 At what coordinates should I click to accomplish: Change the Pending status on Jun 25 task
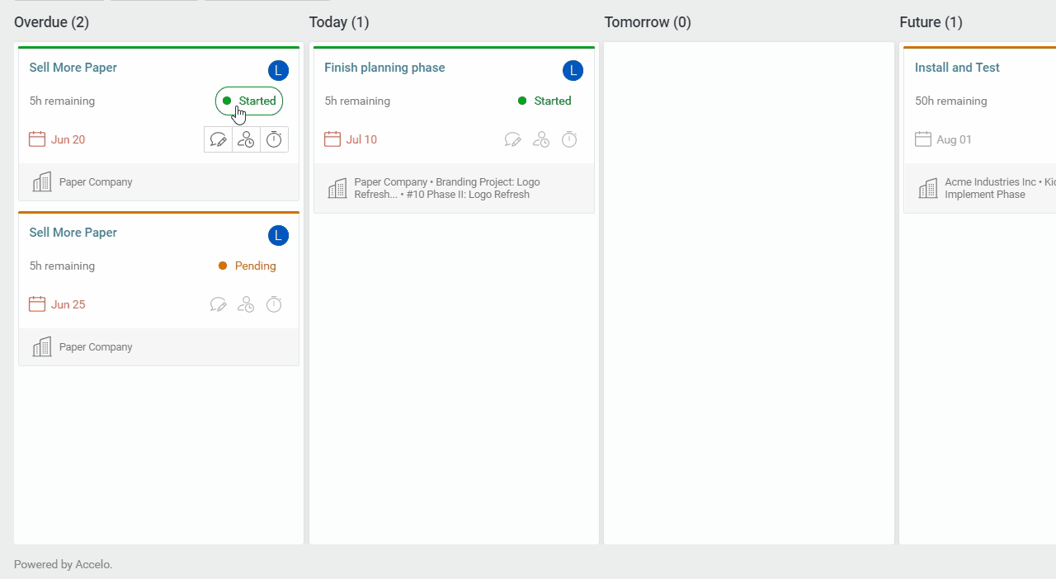tap(247, 266)
